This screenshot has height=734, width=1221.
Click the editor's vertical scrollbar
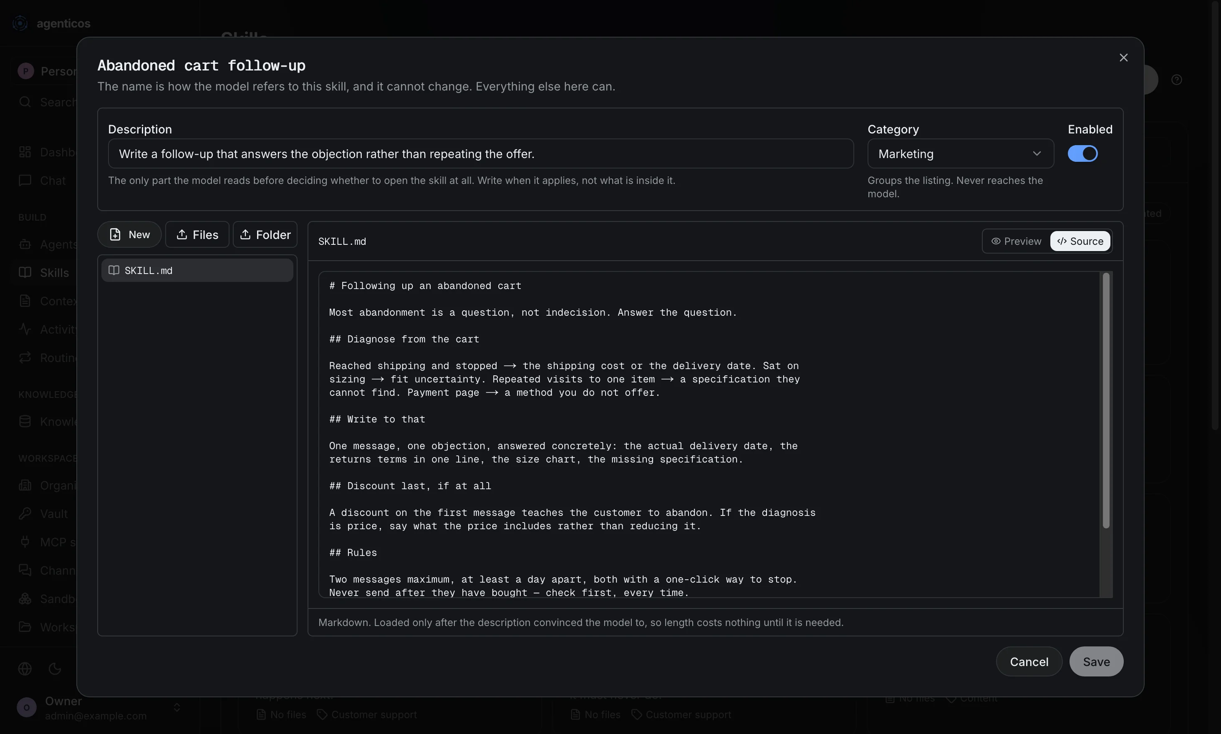[x=1106, y=401]
